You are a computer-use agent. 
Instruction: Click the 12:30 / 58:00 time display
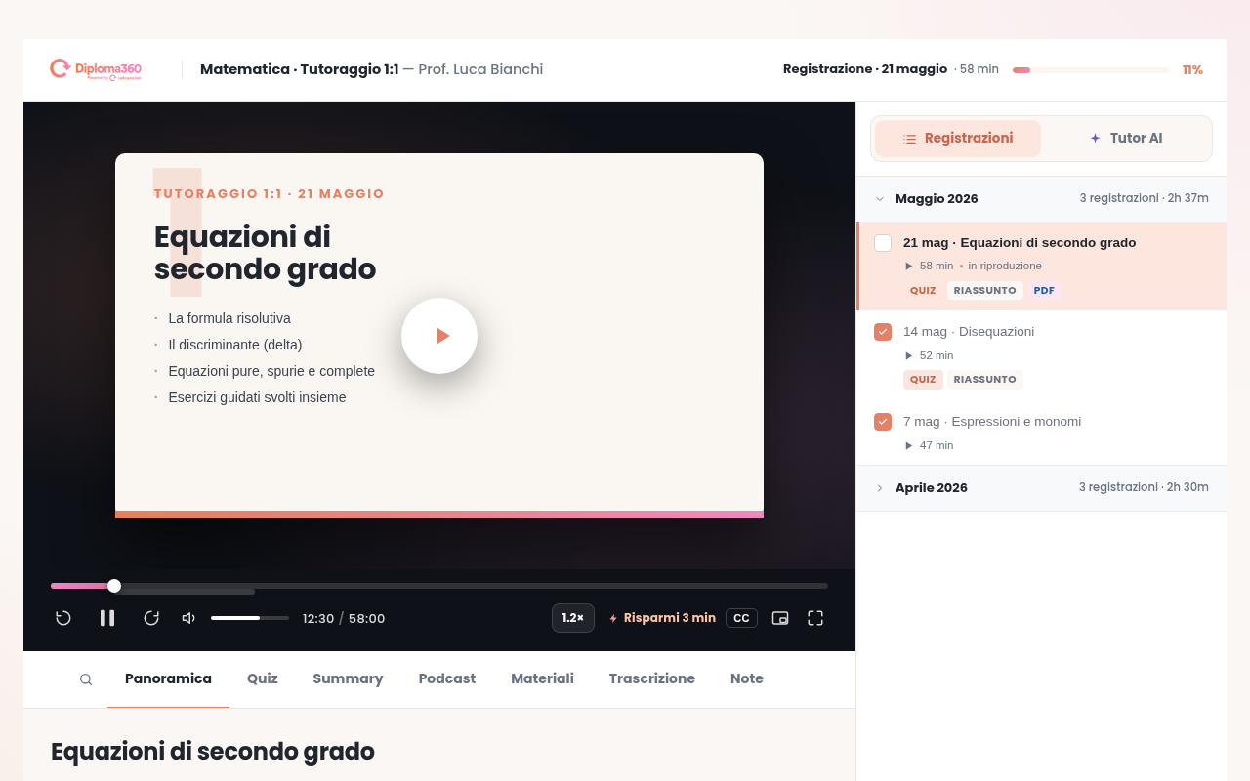344,619
